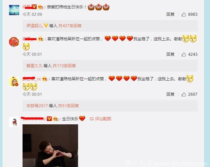The height and width of the screenshot is (167, 210).
Task: Open the 评论配图 comment image link
Action: pyautogui.click(x=103, y=119)
